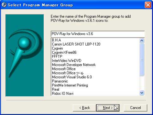
Task: Close the Select Program Manager Group dialog
Action: click(x=148, y=5)
